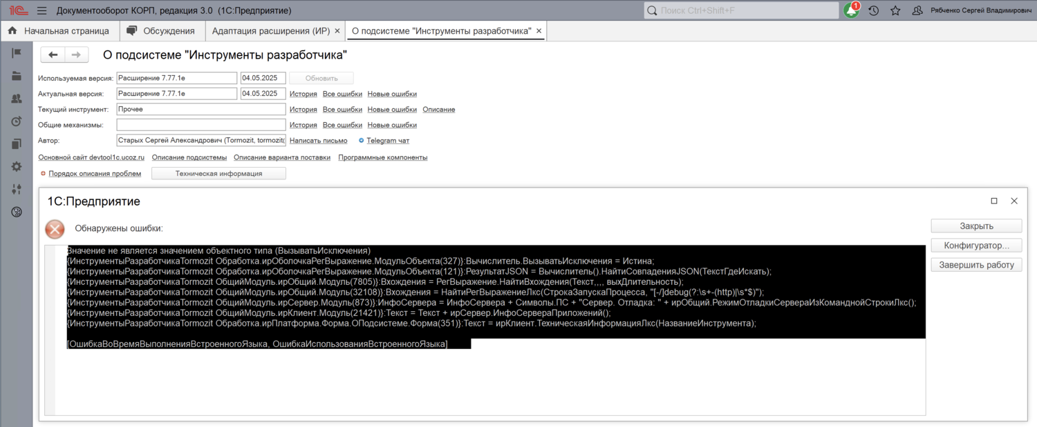Open the people section in sidebar
The height and width of the screenshot is (427, 1037).
coord(17,99)
